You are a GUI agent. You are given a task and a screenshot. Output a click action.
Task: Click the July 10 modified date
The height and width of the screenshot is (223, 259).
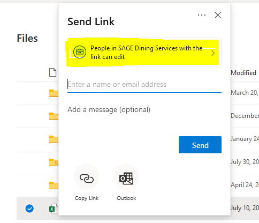(x=245, y=208)
